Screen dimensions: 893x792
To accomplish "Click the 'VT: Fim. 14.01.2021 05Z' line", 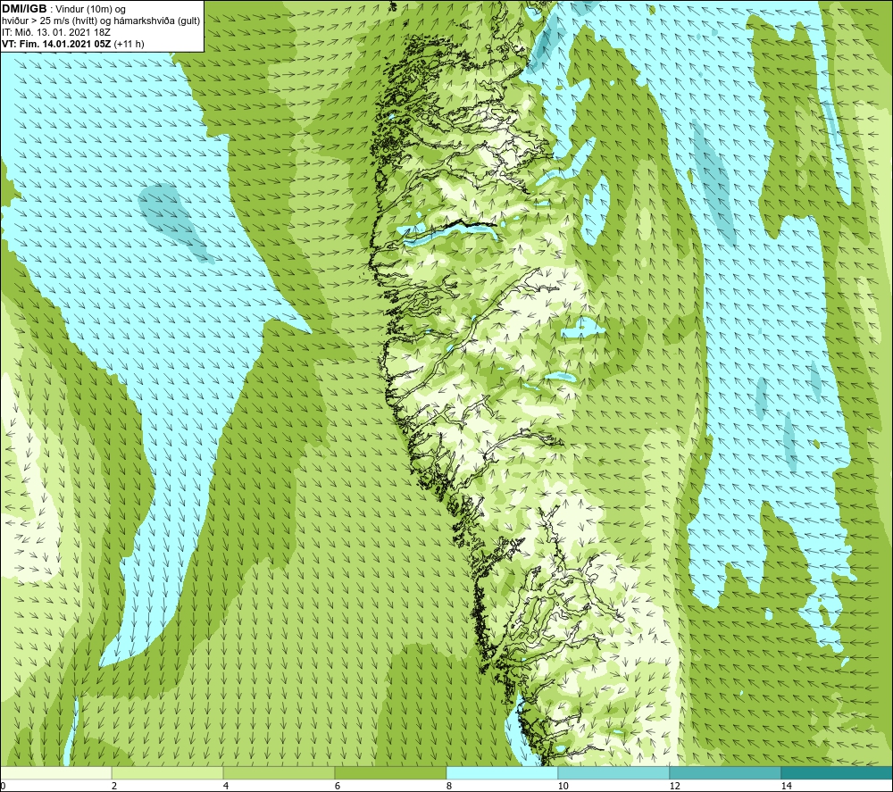I will click(57, 44).
